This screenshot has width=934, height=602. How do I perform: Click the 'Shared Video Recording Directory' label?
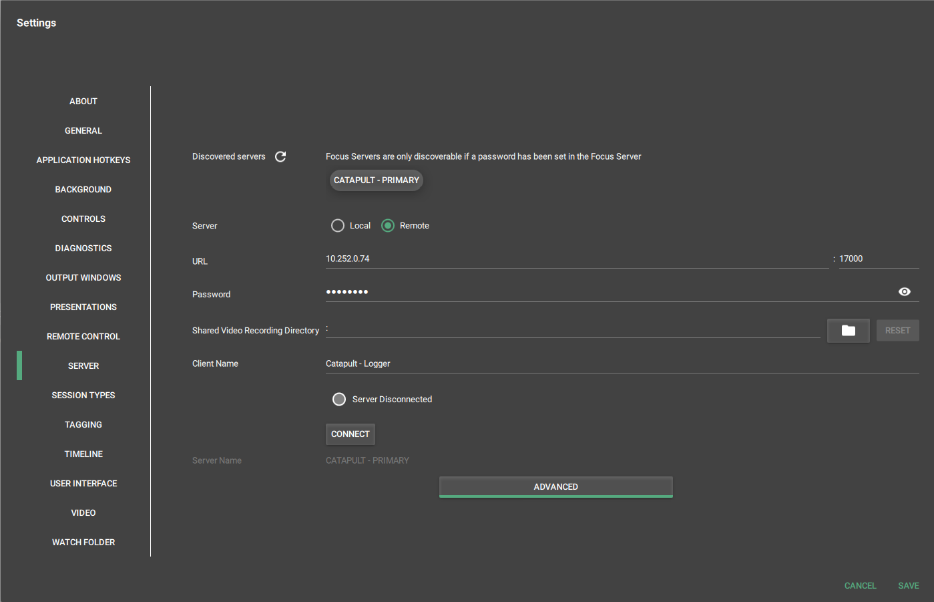click(256, 331)
